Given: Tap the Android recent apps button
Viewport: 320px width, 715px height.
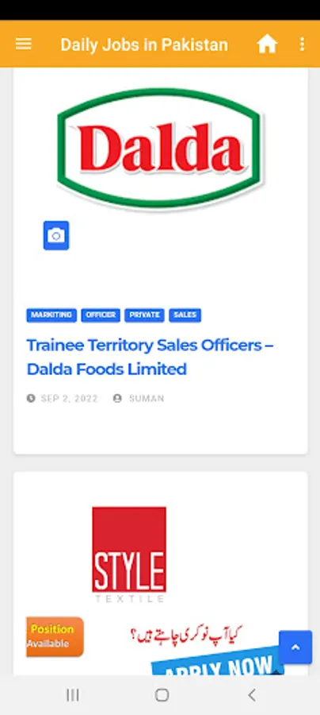Looking at the screenshot, I should (73, 695).
